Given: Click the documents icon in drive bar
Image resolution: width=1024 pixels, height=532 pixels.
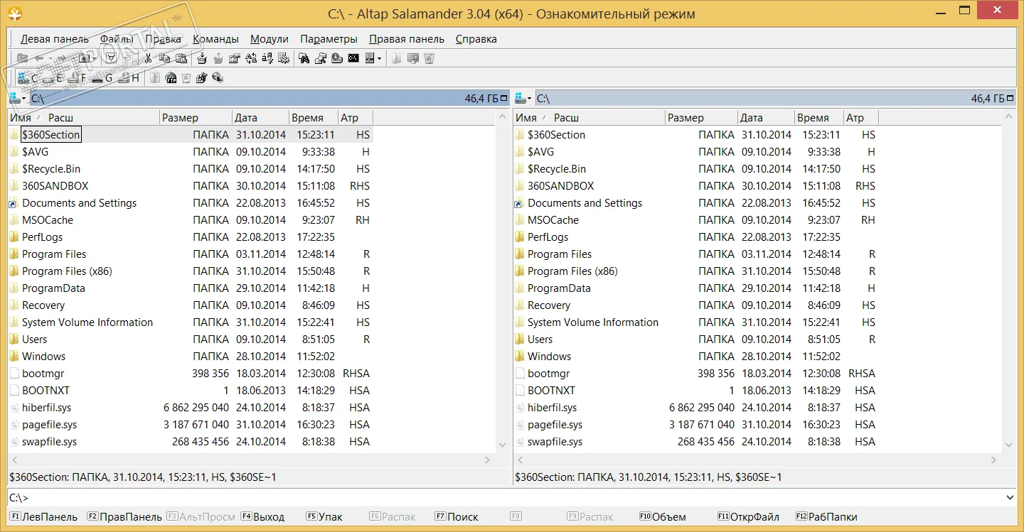Looking at the screenshot, I should 155,78.
